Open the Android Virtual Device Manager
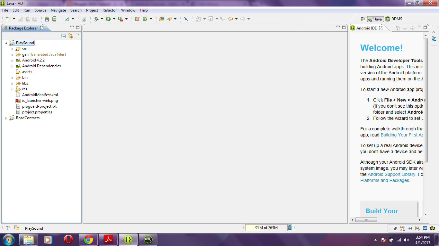Screen dimensions: 439x246 tap(54, 19)
